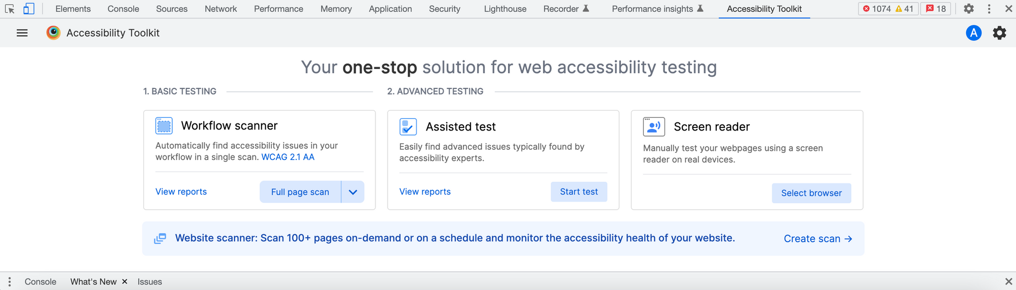This screenshot has height=290, width=1016.
Task: Open the user account avatar
Action: pyautogui.click(x=973, y=33)
